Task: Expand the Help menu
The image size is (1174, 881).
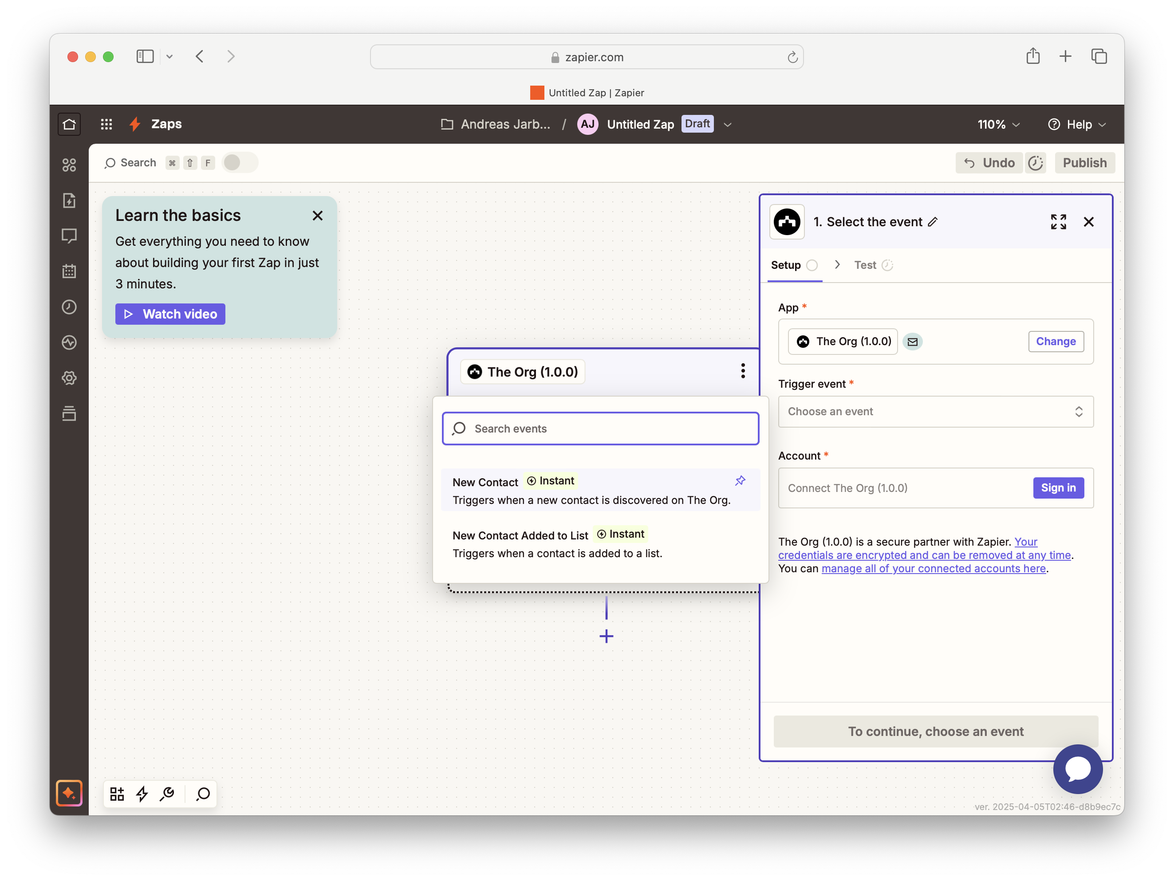Action: (1077, 124)
